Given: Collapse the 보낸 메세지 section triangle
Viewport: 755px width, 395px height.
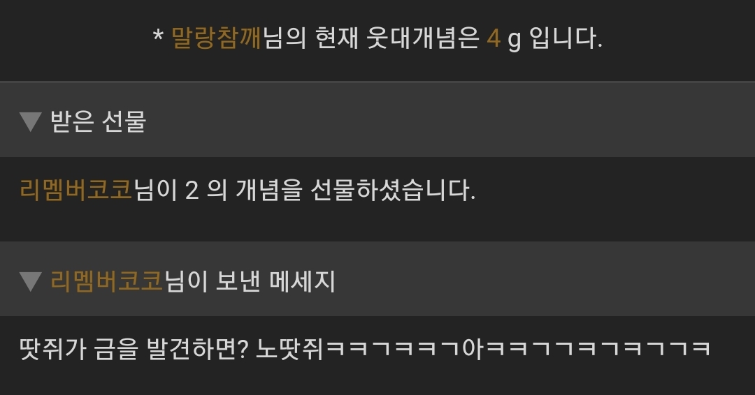Looking at the screenshot, I should 30,281.
